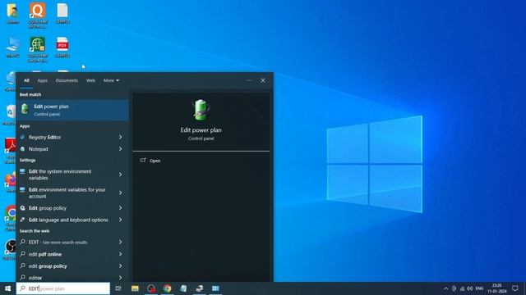Click the Edit group policy result icon
This screenshot has height=295, width=526.
(x=22, y=208)
